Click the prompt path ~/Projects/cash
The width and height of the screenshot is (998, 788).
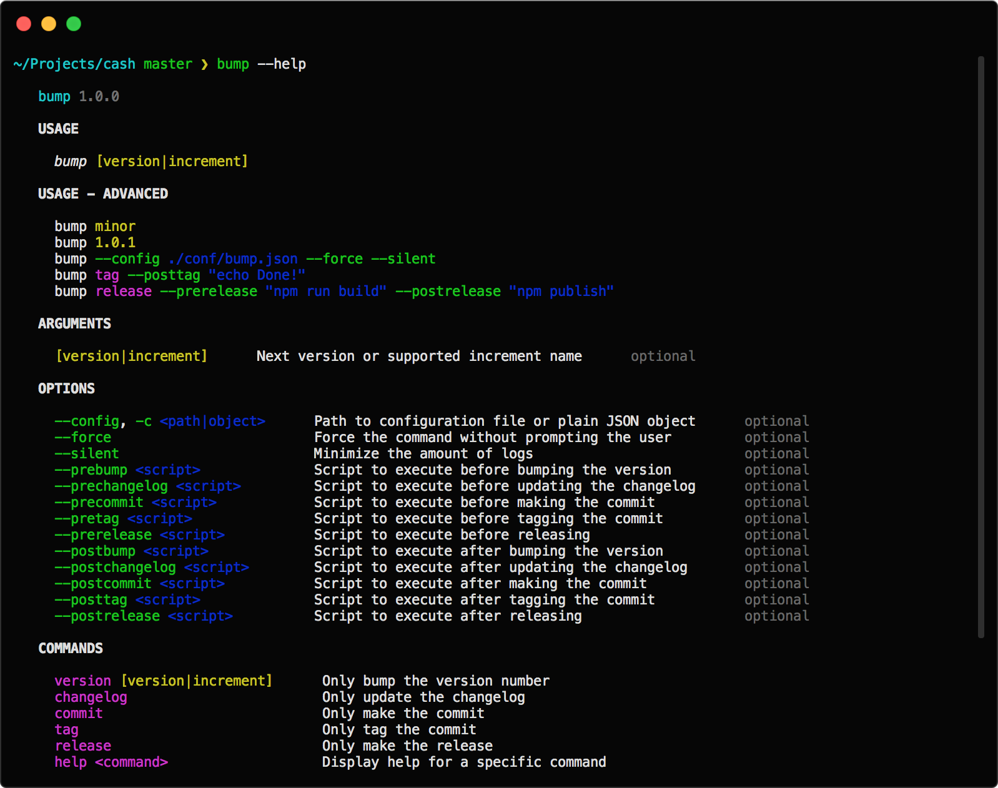(x=74, y=64)
